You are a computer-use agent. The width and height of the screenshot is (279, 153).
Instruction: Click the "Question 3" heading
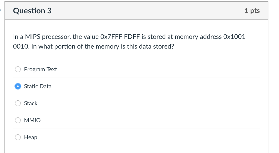point(32,11)
